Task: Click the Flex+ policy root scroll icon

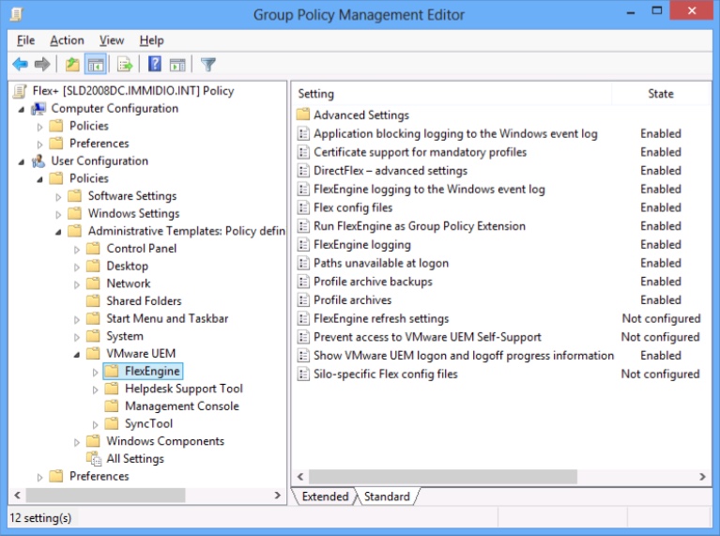Action: tap(20, 91)
